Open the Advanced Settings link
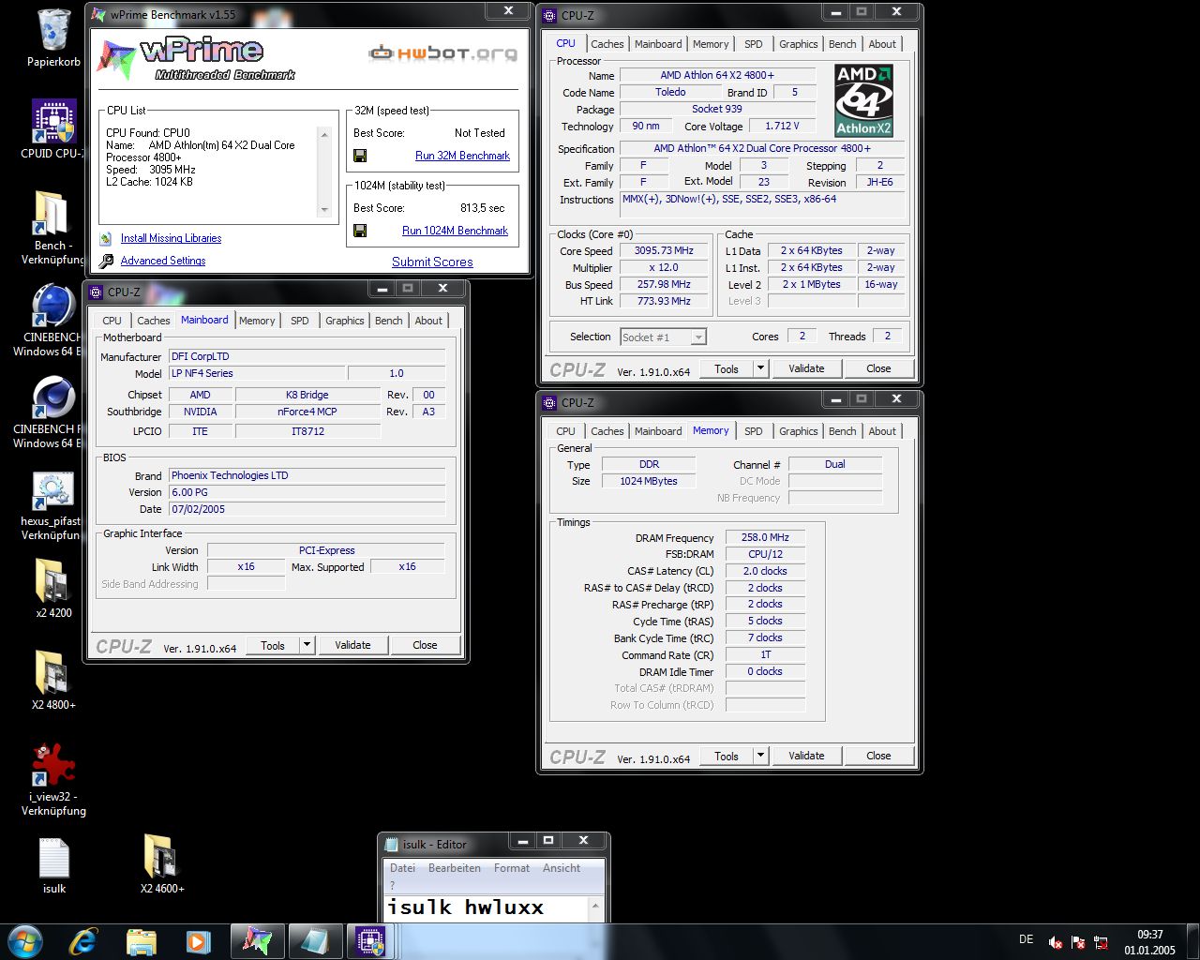The height and width of the screenshot is (960, 1200). click(163, 261)
